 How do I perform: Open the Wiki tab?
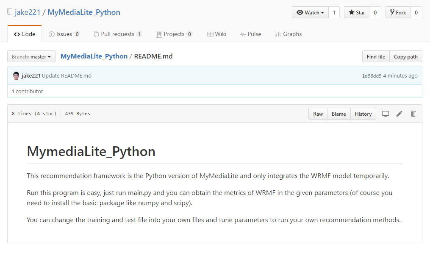(216, 34)
